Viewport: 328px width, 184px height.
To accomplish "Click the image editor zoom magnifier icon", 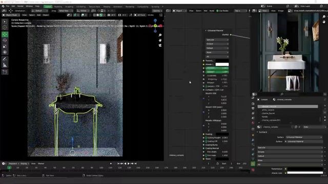I will tap(324, 17).
